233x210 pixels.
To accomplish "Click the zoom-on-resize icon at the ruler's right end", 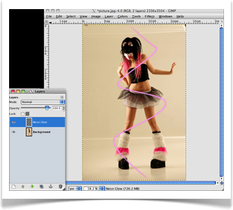I will click(222, 21).
